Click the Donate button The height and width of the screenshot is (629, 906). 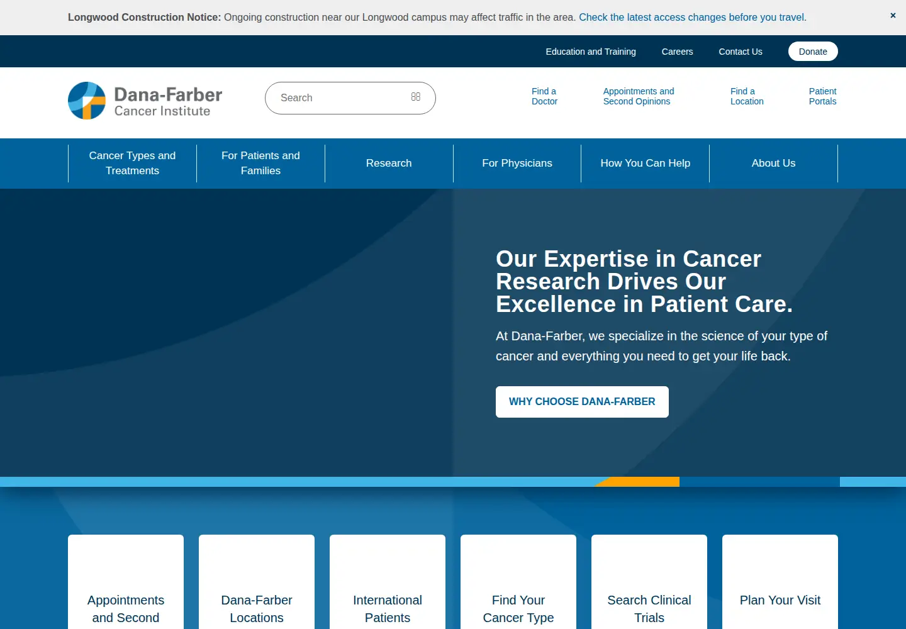click(x=813, y=52)
